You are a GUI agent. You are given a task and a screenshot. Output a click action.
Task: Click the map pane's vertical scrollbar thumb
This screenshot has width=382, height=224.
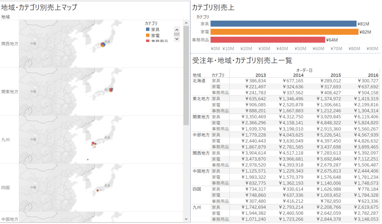point(186,75)
